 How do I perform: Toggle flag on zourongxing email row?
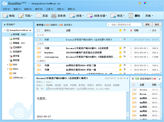125,57
